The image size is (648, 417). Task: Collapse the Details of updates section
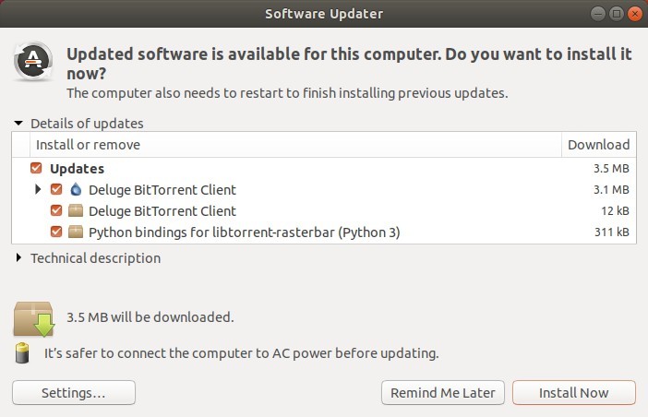[x=18, y=123]
